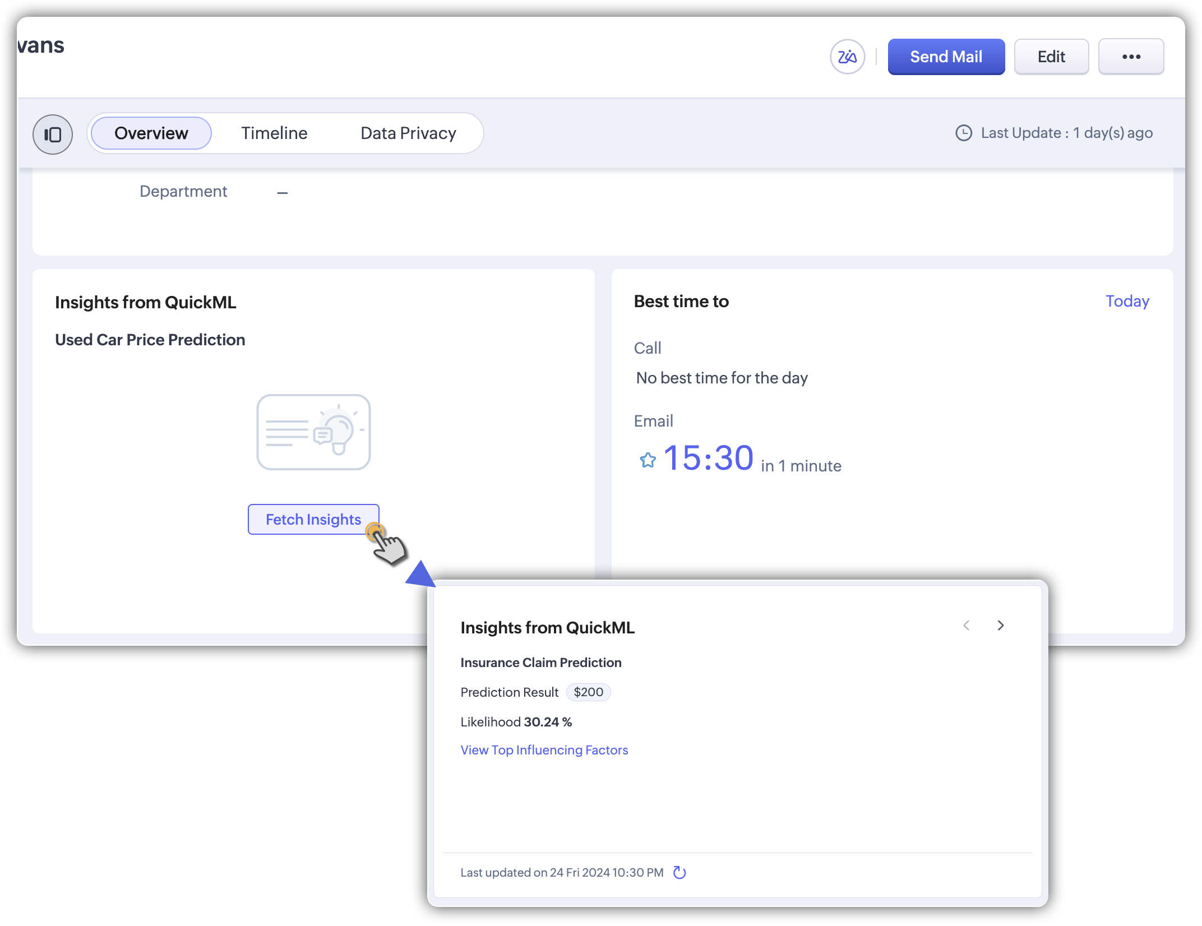Click the star icon beside 15:30
Screen dimensions: 1202x926
[648, 460]
